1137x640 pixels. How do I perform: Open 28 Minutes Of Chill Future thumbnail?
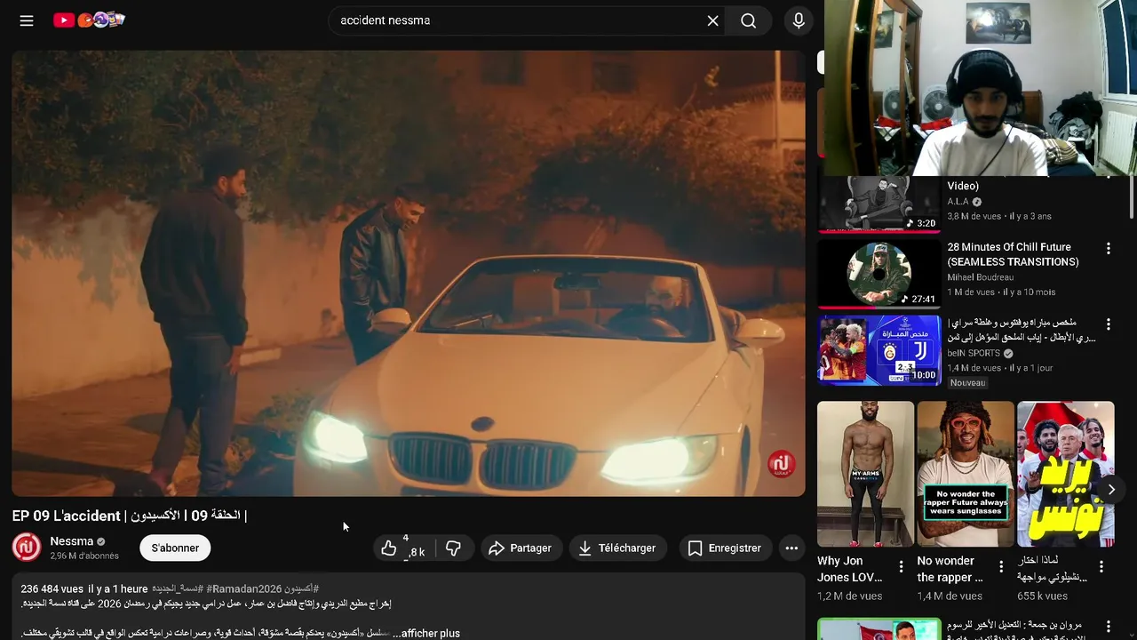pyautogui.click(x=879, y=274)
